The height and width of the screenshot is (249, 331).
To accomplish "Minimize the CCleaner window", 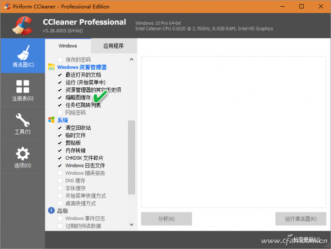I will 283,6.
